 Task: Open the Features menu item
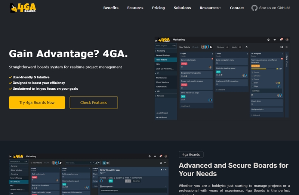[x=135, y=8]
